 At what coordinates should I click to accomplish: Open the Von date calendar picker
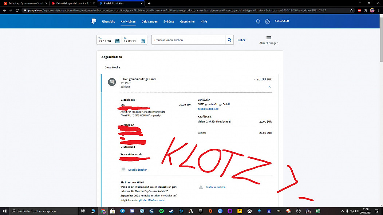click(117, 41)
